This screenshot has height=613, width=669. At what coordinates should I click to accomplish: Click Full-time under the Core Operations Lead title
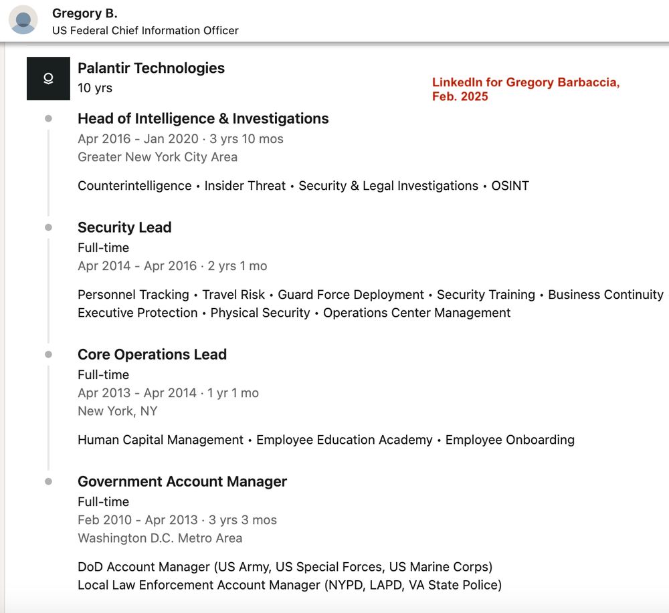pos(103,375)
